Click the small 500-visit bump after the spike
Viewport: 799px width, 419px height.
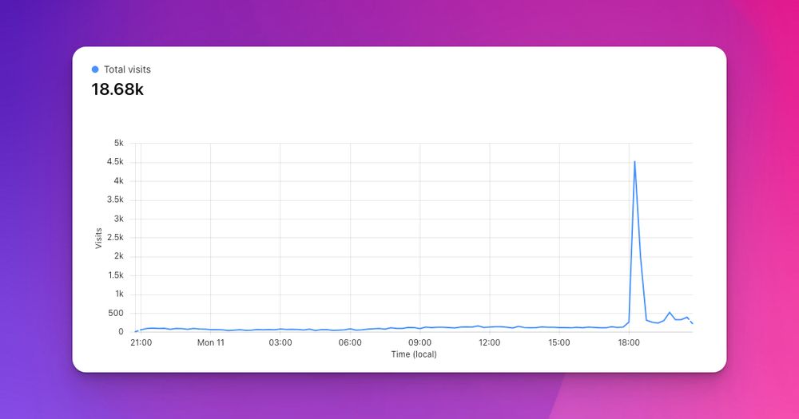pos(670,313)
